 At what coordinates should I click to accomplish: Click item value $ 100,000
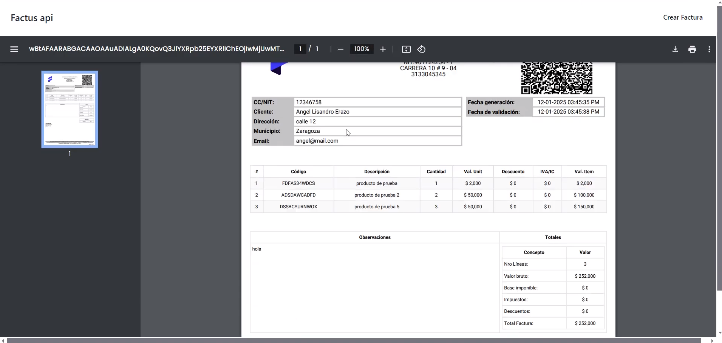584,195
